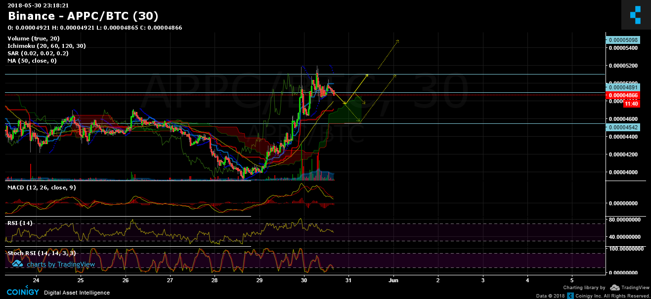Open the charts by TradingView link
Viewport: 651px width, 299px height.
61,264
